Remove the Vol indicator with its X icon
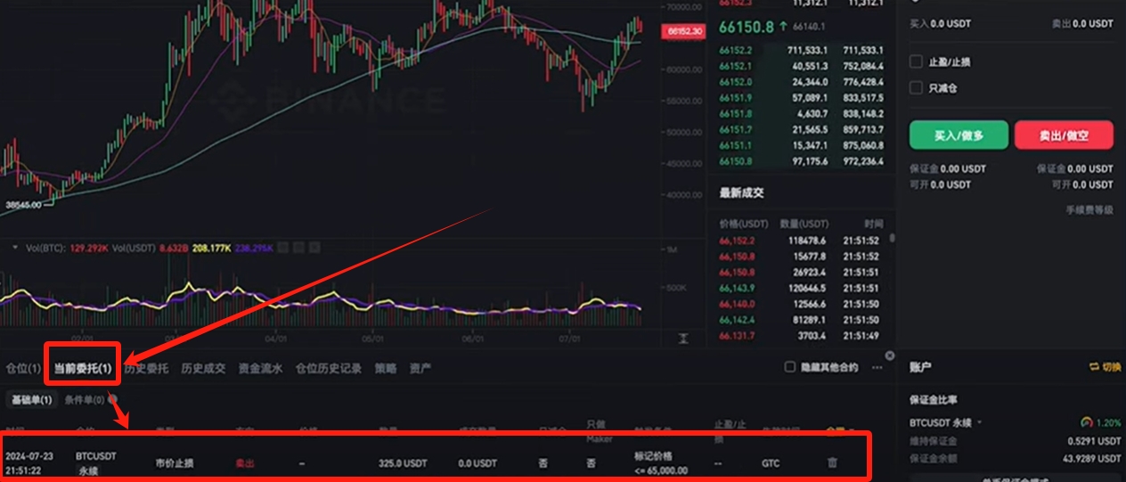This screenshot has width=1126, height=482. (x=316, y=246)
